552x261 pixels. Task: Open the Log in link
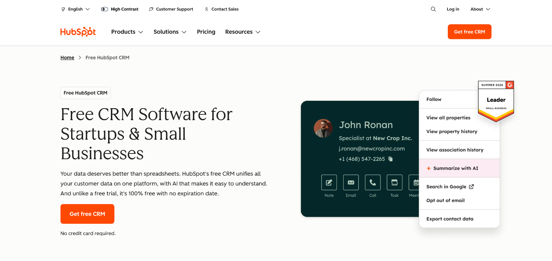[453, 9]
